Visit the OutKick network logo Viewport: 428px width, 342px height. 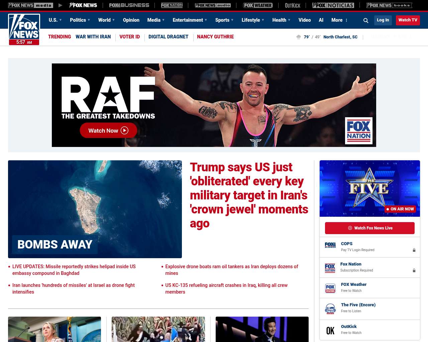coord(293,5)
